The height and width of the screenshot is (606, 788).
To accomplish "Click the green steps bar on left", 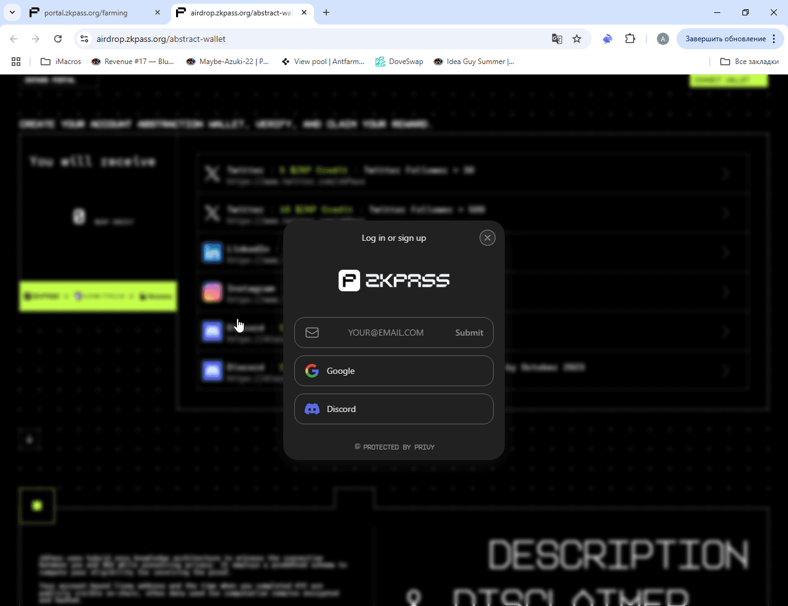I will pyautogui.click(x=98, y=296).
